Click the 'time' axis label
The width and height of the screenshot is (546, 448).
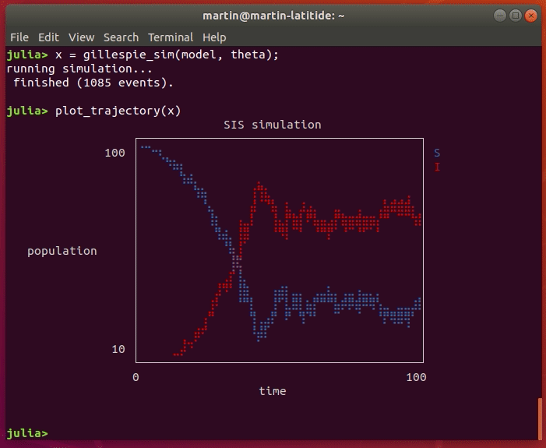[273, 391]
